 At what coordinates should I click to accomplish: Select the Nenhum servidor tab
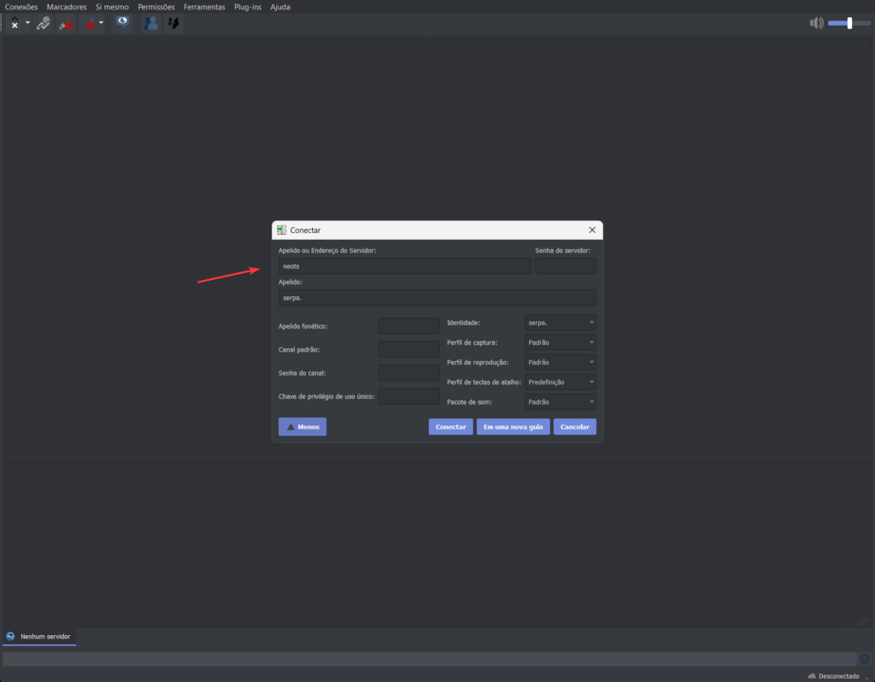coord(39,637)
